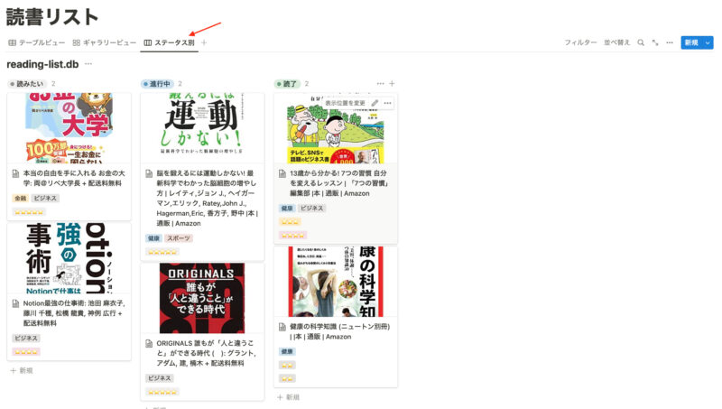Viewport: 722px width, 409px height.
Task: Open the ORIGINALS book cover image
Action: point(202,298)
